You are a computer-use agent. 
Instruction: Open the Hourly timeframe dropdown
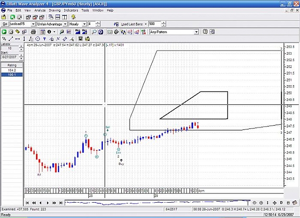point(84,24)
